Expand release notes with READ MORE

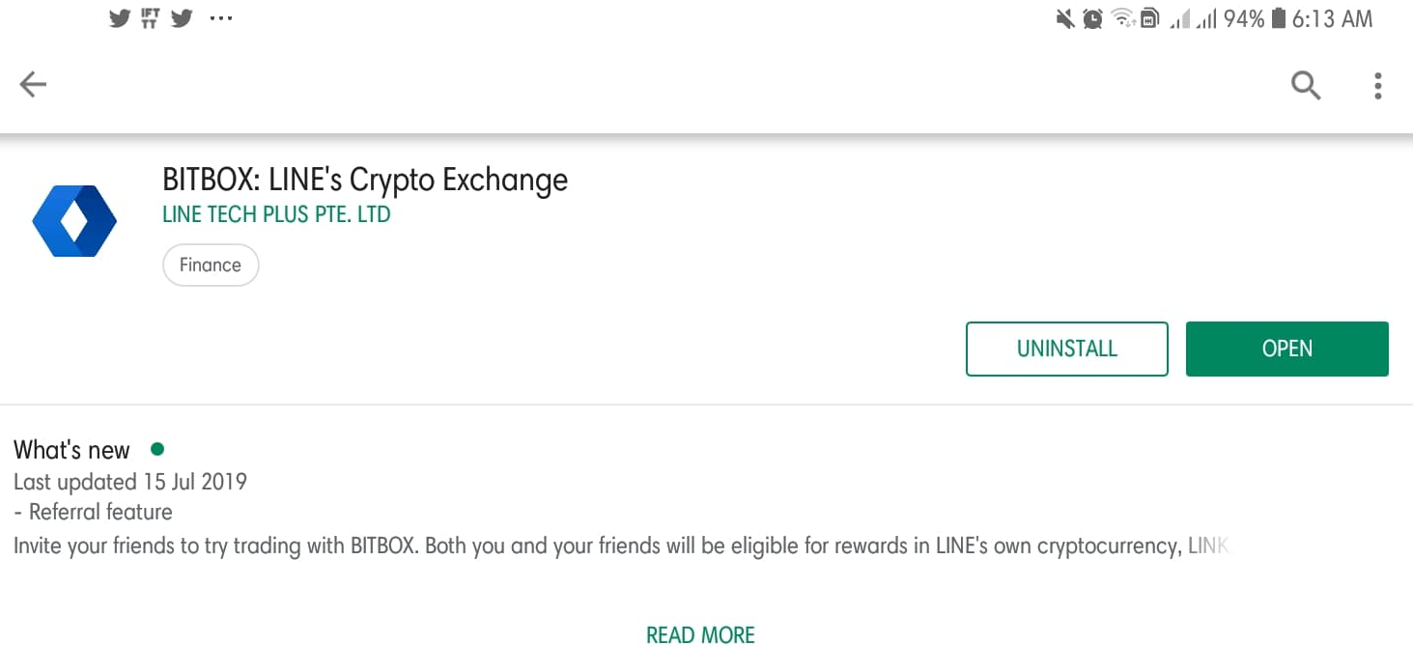(x=700, y=635)
